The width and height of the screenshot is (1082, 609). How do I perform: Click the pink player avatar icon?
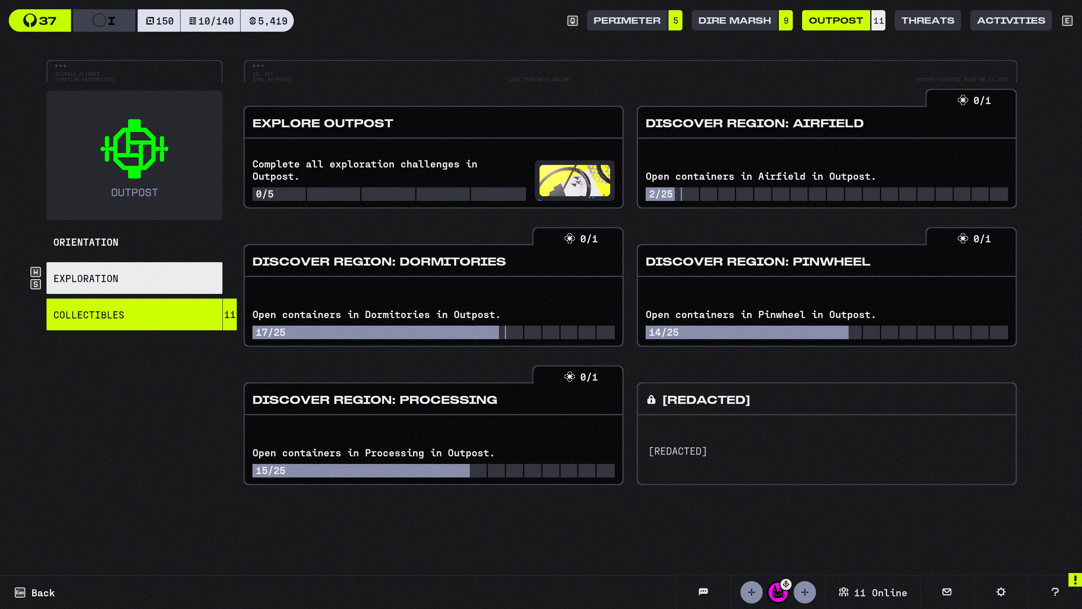point(778,593)
